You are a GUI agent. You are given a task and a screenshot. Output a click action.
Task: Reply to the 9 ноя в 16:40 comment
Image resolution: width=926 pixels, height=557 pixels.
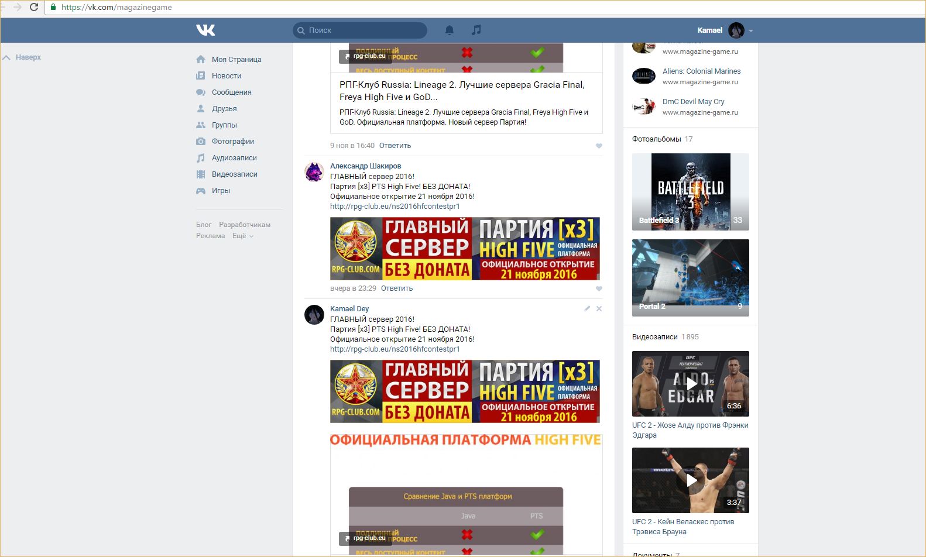click(395, 146)
